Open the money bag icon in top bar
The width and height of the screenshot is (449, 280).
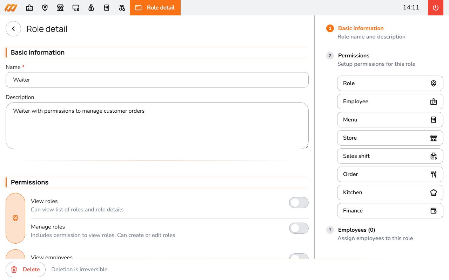pos(91,8)
